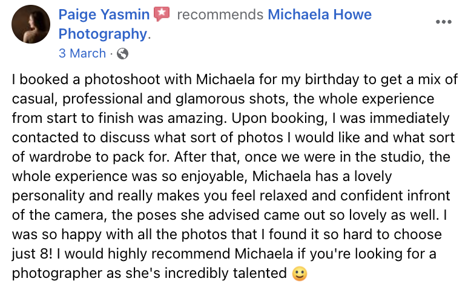Viewport: 471px width, 287px height.
Task: Open the Michaela Howe page link
Action: click(320, 14)
